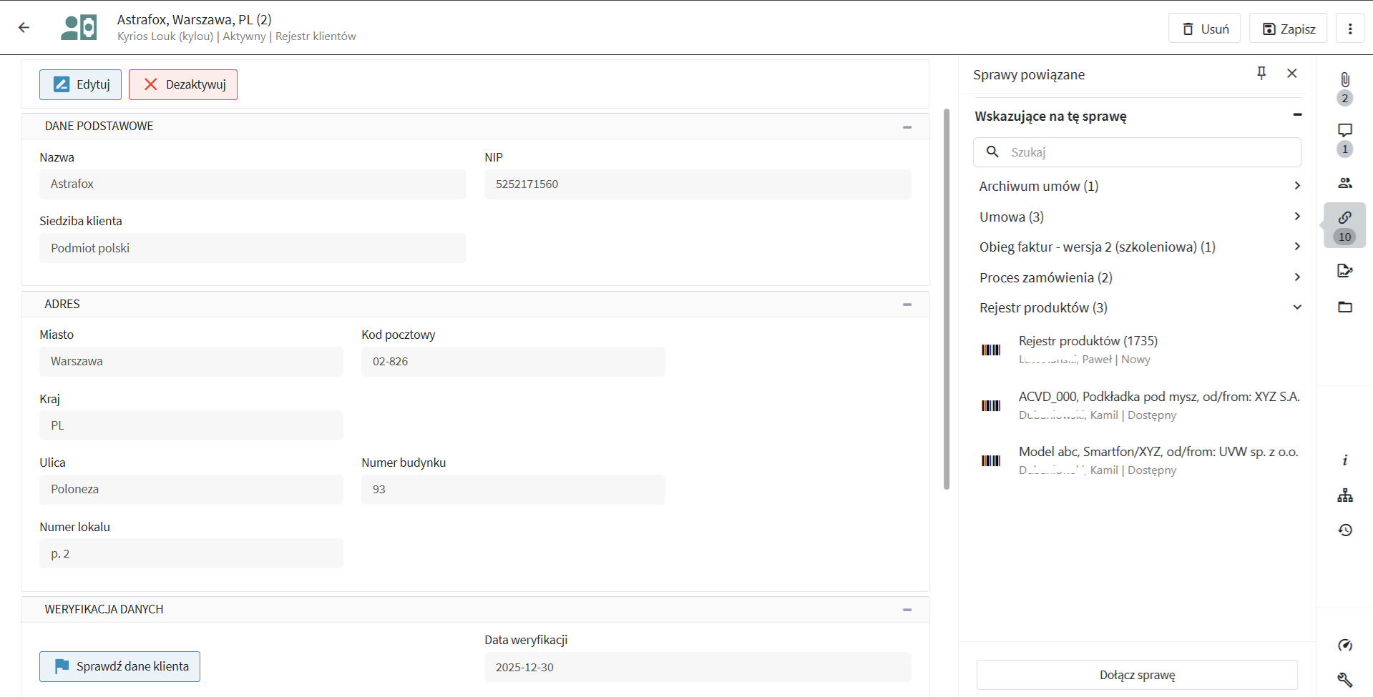Show the history clock icon
This screenshot has height=697, width=1373.
click(1344, 530)
